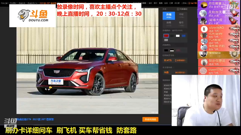Open the 二手车 top navigation item
Image resolution: width=241 pixels, height=135 pixels.
pos(184,3)
